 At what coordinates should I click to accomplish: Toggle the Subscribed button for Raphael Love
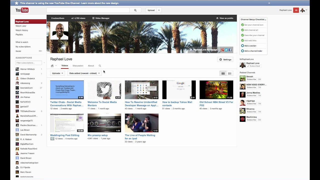point(253,66)
